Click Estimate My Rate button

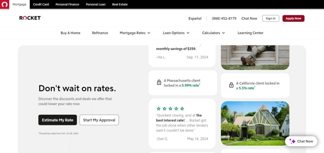pos(58,120)
